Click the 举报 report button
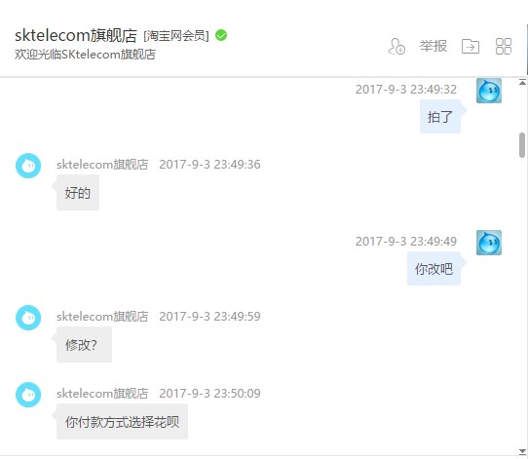The image size is (528, 459). click(x=434, y=46)
